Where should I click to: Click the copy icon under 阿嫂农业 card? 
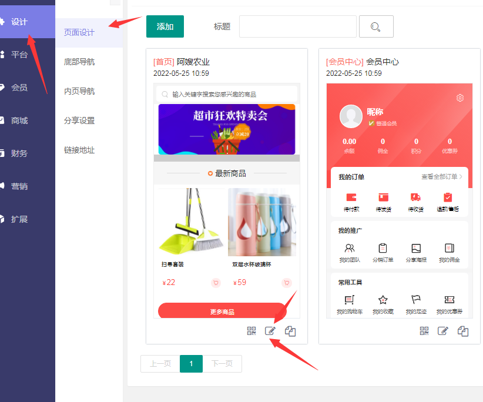[x=290, y=331]
